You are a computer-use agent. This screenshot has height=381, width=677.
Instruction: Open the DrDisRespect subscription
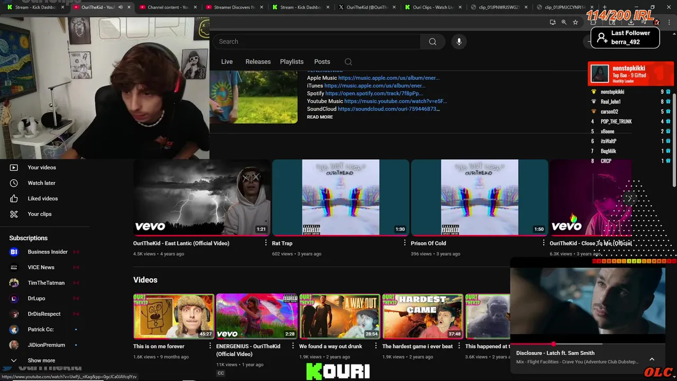click(x=44, y=314)
